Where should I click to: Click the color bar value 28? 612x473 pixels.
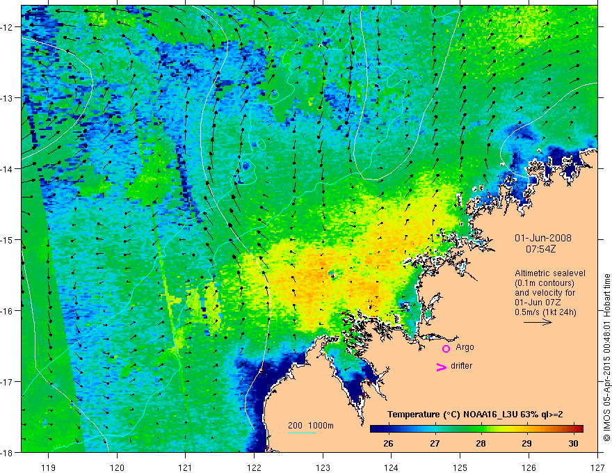pyautogui.click(x=481, y=444)
